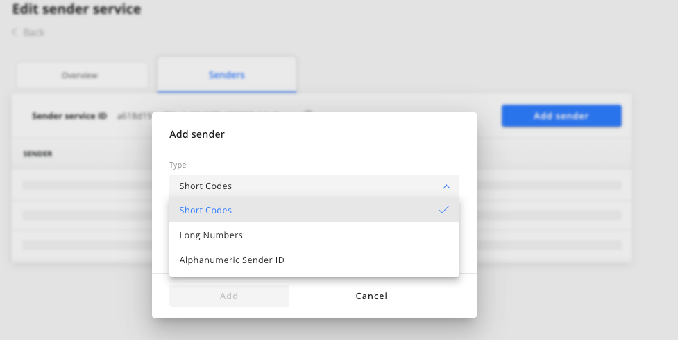Click the Sender service ID value text

tap(135, 116)
